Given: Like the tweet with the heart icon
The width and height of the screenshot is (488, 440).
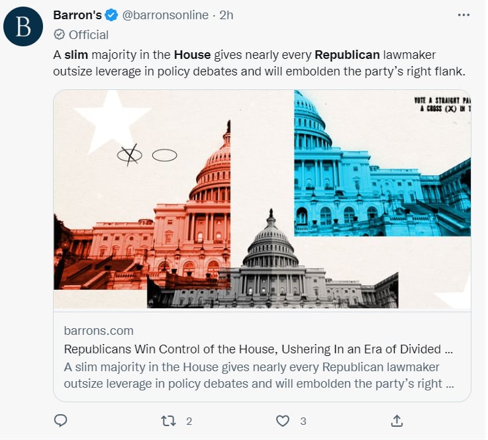Looking at the screenshot, I should (283, 421).
